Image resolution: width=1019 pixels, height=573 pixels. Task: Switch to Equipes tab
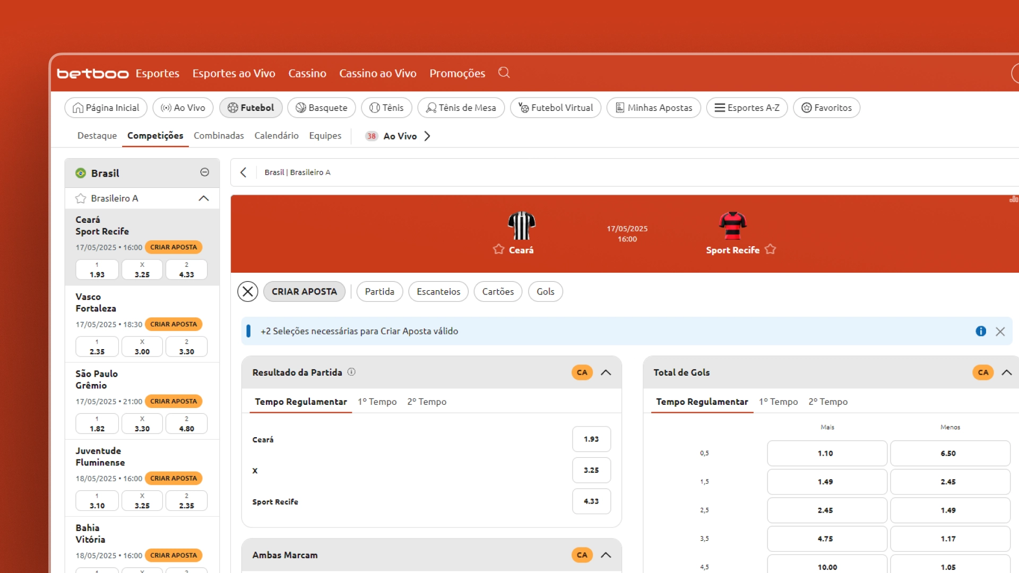pos(325,136)
